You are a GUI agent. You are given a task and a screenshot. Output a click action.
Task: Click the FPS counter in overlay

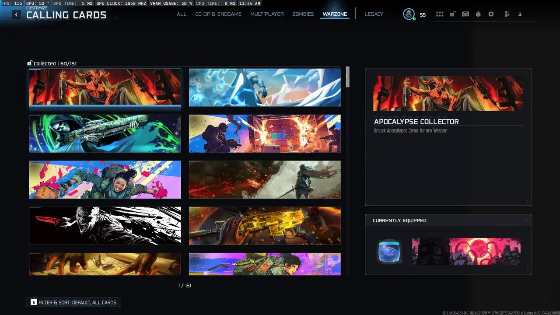[12, 3]
